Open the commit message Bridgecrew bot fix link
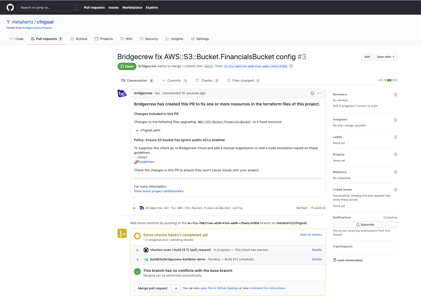Image resolution: width=421 pixels, height=298 pixels. (194, 208)
